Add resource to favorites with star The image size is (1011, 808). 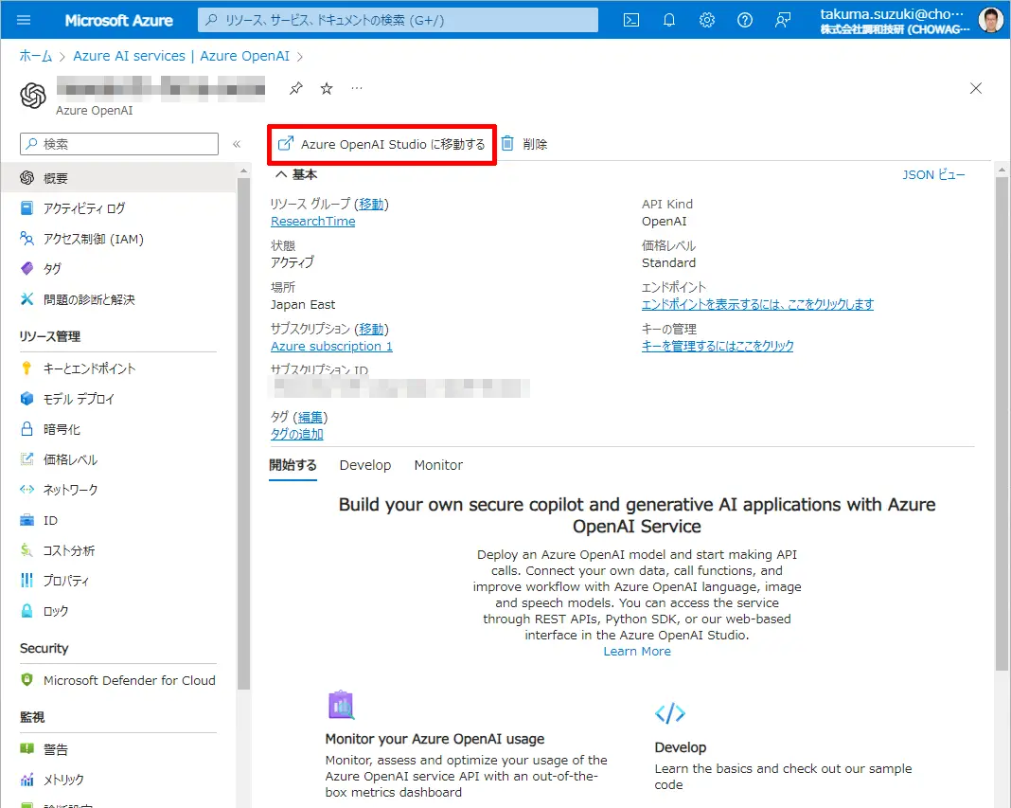tap(327, 88)
